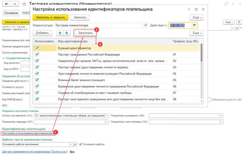Click the Записать button
Image resolution: width=242 pixels, height=154 pixels.
80,17
